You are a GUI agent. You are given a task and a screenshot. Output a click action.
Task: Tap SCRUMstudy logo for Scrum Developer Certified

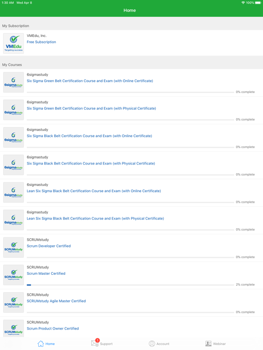[13, 247]
